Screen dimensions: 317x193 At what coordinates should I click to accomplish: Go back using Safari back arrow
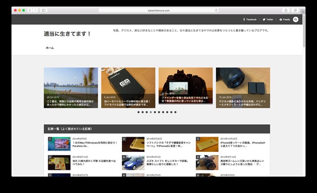[x=30, y=10]
